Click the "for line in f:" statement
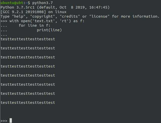Image resolution: width=161 pixels, height=123 pixels. (x=34, y=25)
